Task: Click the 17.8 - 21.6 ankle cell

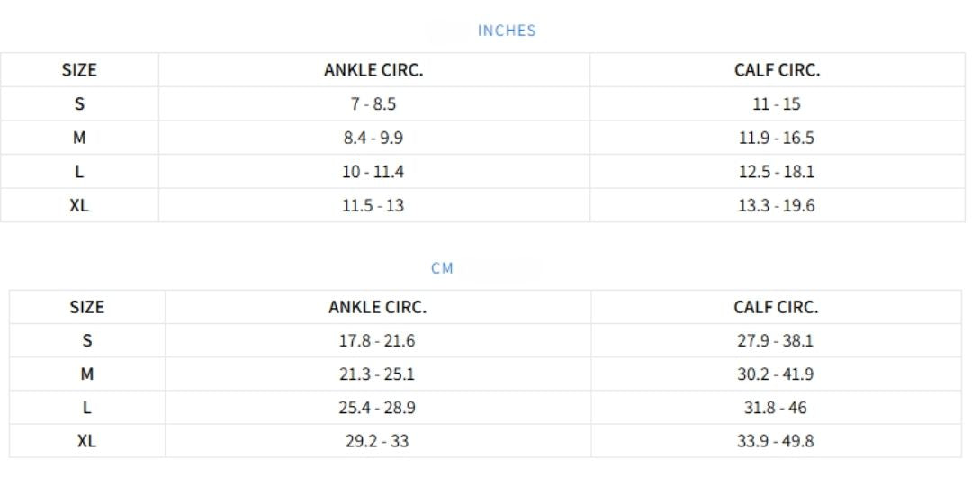Action: tap(377, 340)
